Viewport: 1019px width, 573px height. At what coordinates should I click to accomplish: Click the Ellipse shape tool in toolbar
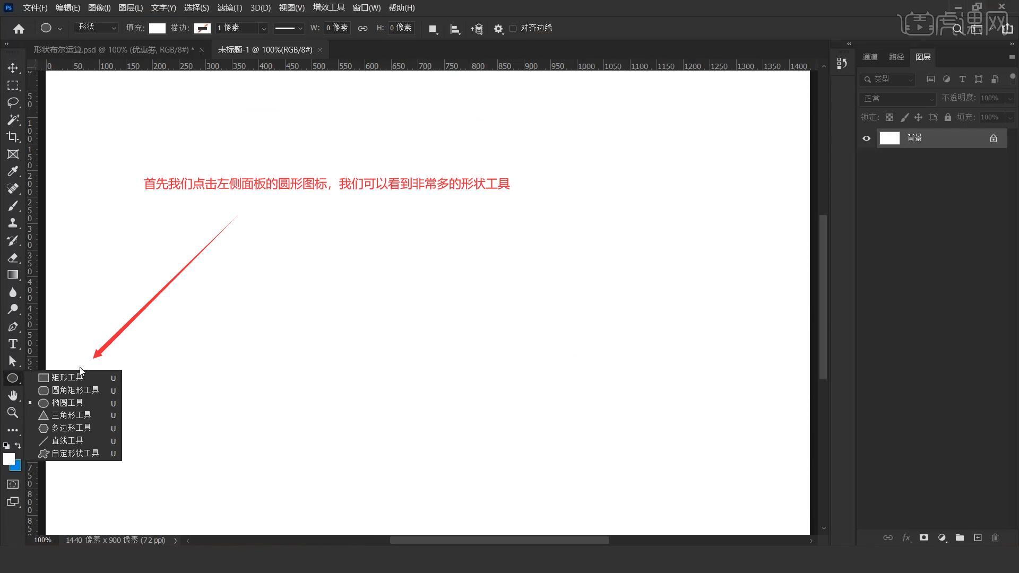[x=13, y=378]
